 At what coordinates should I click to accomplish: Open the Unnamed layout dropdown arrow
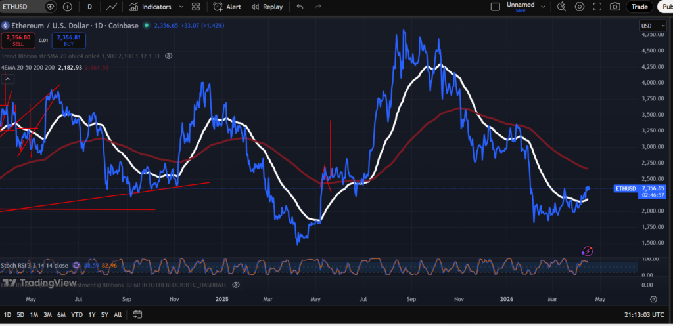[542, 7]
